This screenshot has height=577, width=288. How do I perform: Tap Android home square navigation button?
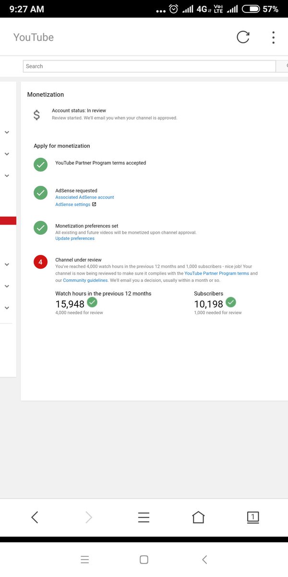point(144,559)
